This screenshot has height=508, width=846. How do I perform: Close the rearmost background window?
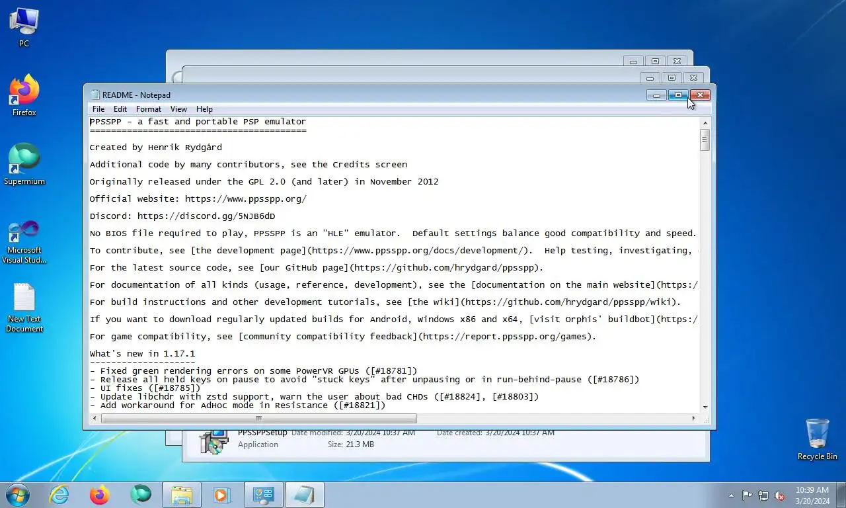coord(677,62)
